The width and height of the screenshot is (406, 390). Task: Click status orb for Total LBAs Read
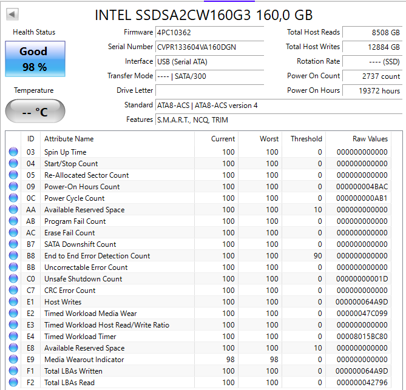point(13,383)
